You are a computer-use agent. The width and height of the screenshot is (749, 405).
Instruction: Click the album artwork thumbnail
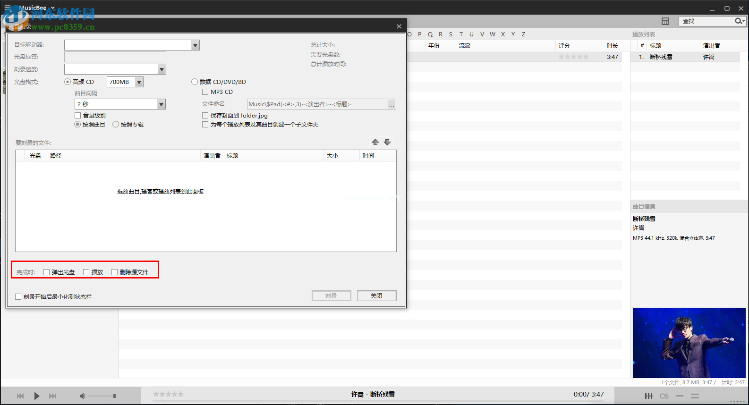(x=689, y=343)
